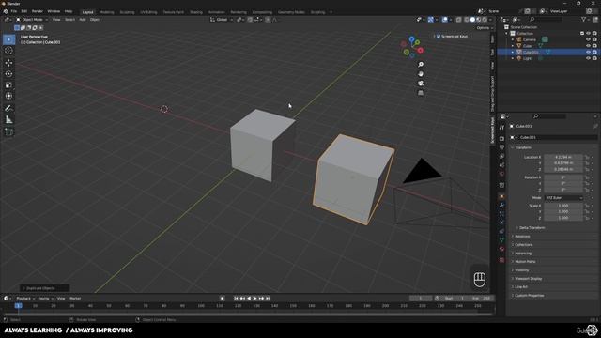Open the View Layer properties tab
The image size is (601, 338).
(x=501, y=157)
